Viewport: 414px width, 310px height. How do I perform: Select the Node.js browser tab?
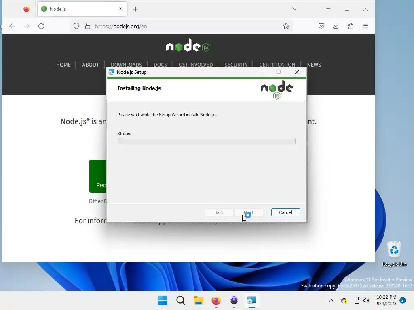[82, 9]
